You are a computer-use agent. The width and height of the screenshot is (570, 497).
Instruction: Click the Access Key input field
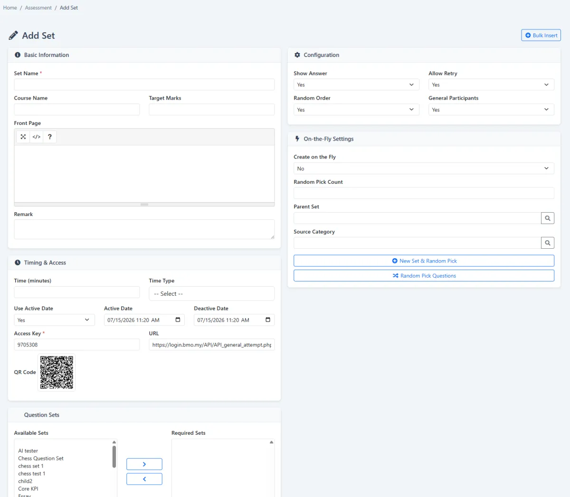[77, 345]
